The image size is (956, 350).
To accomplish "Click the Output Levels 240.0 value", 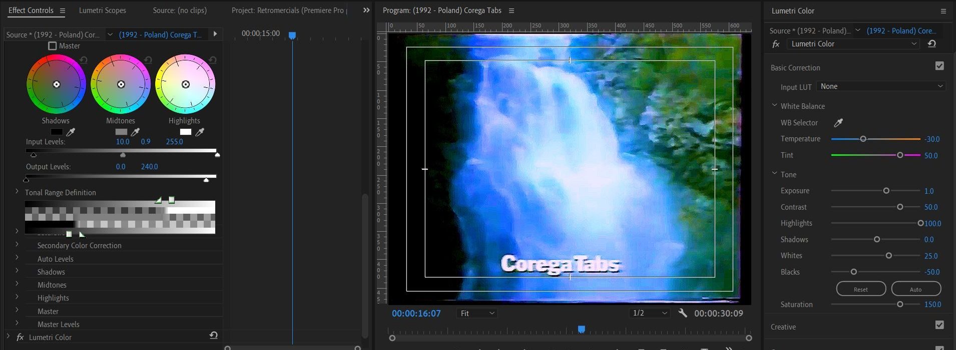I will [x=149, y=166].
